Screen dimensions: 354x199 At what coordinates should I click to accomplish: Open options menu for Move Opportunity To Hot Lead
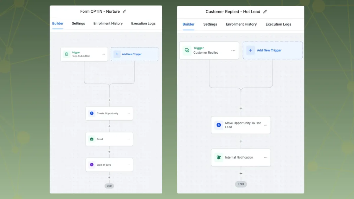click(265, 125)
